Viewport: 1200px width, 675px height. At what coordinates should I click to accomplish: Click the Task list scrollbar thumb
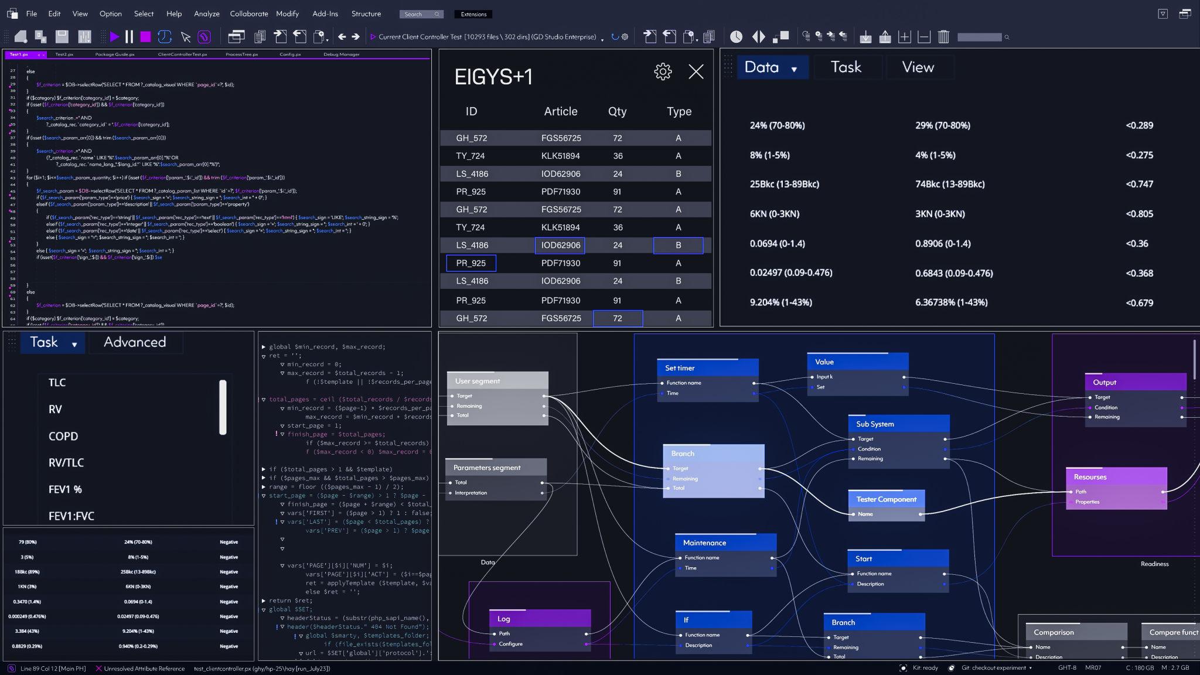click(223, 407)
